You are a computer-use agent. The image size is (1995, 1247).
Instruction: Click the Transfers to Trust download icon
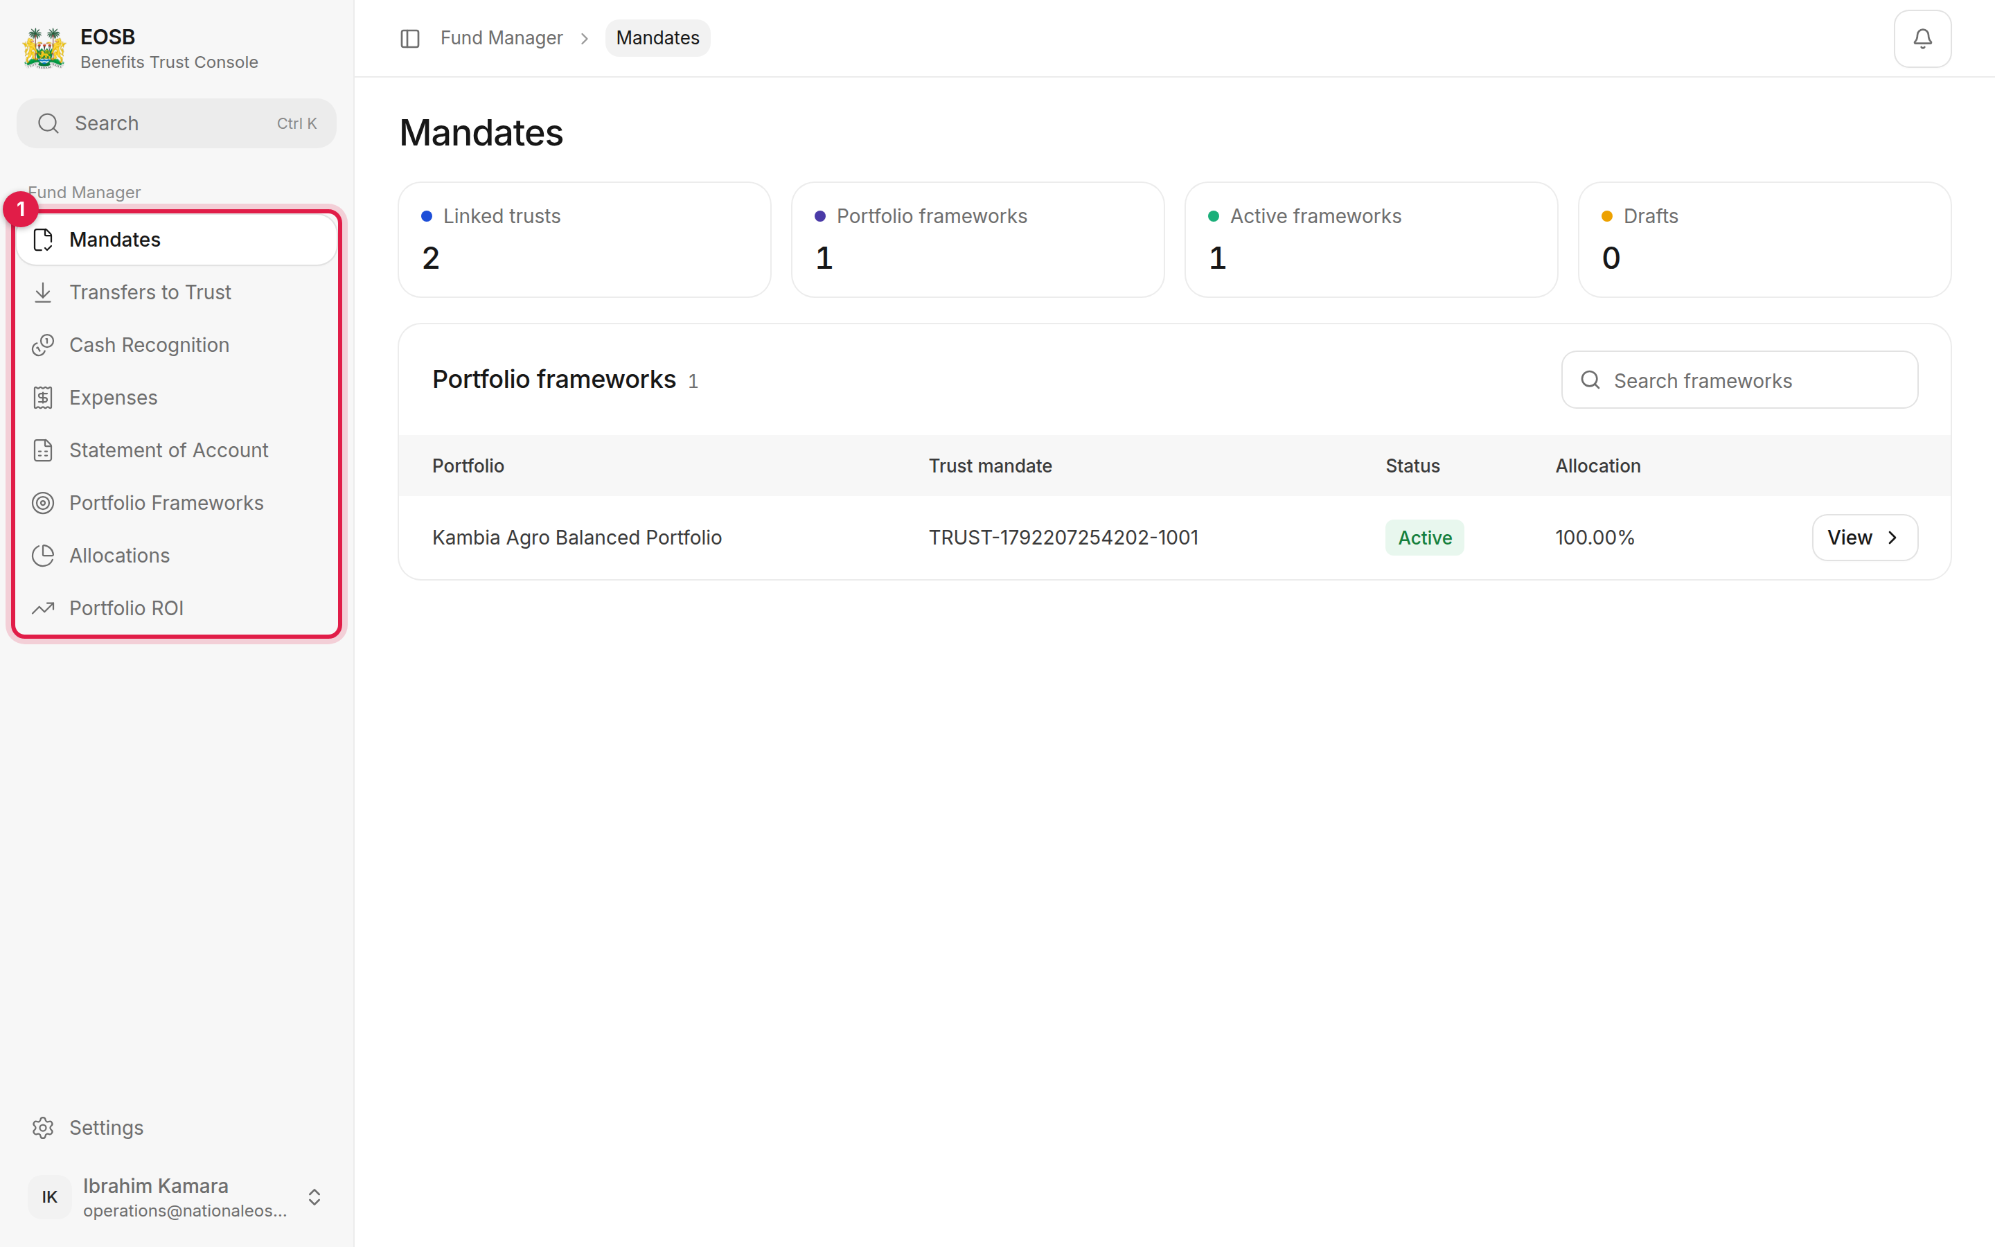43,292
